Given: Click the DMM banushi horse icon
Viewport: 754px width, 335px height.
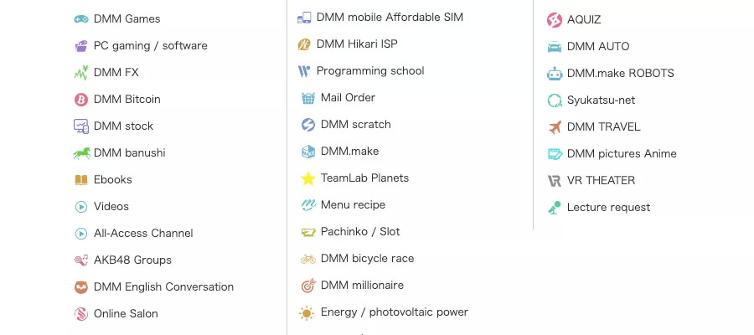Looking at the screenshot, I should [81, 152].
